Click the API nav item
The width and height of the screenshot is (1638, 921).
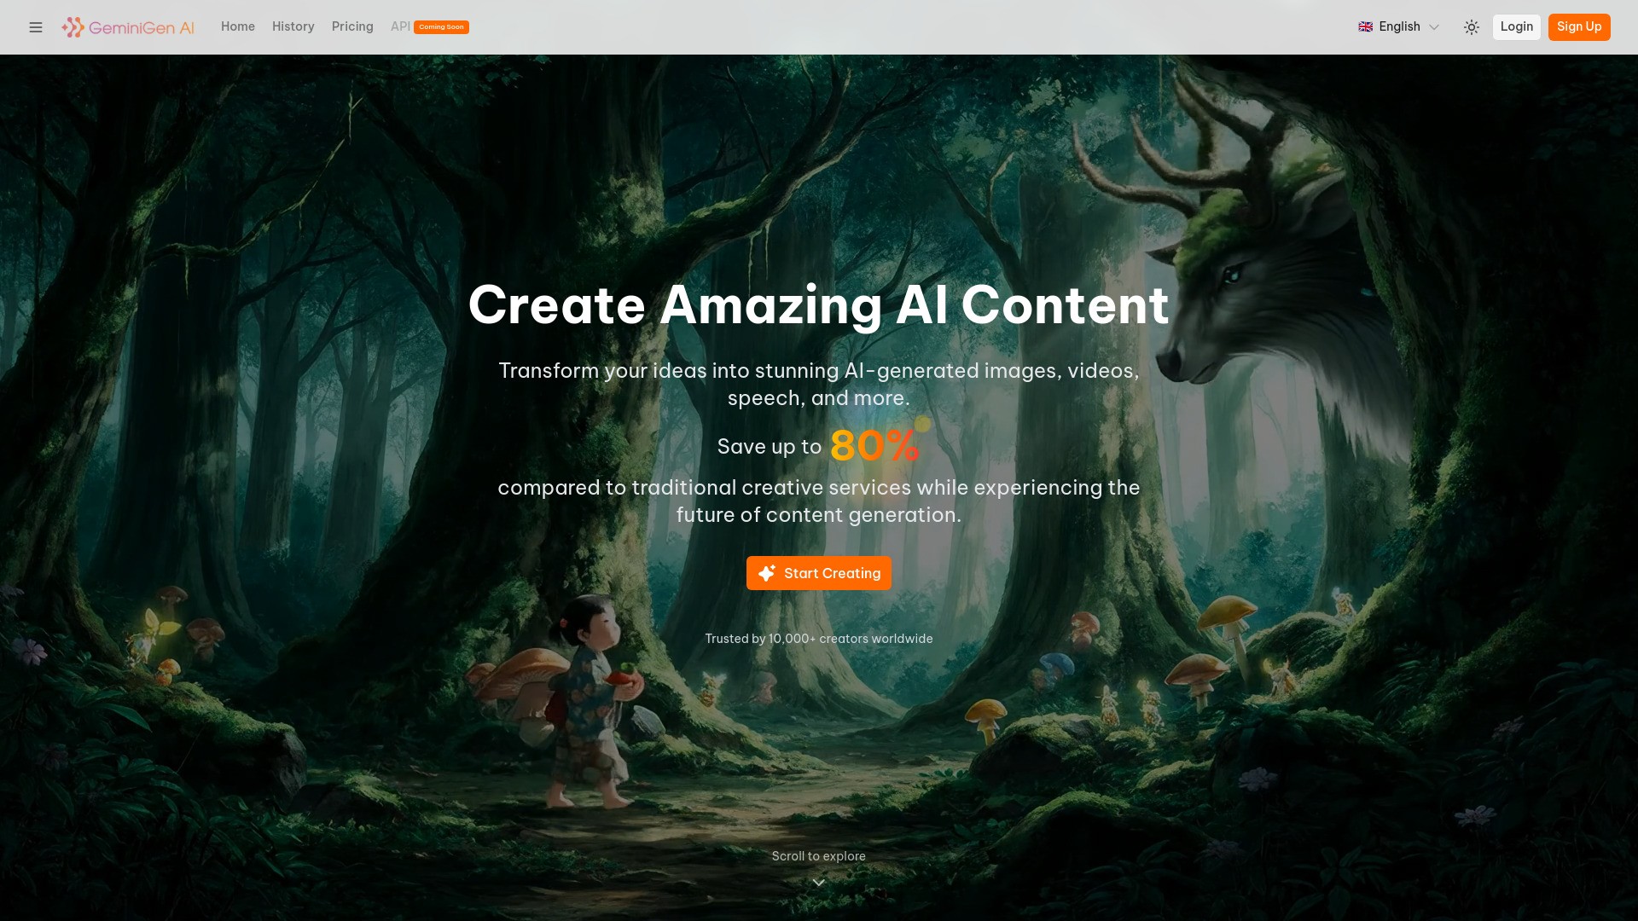pyautogui.click(x=400, y=26)
